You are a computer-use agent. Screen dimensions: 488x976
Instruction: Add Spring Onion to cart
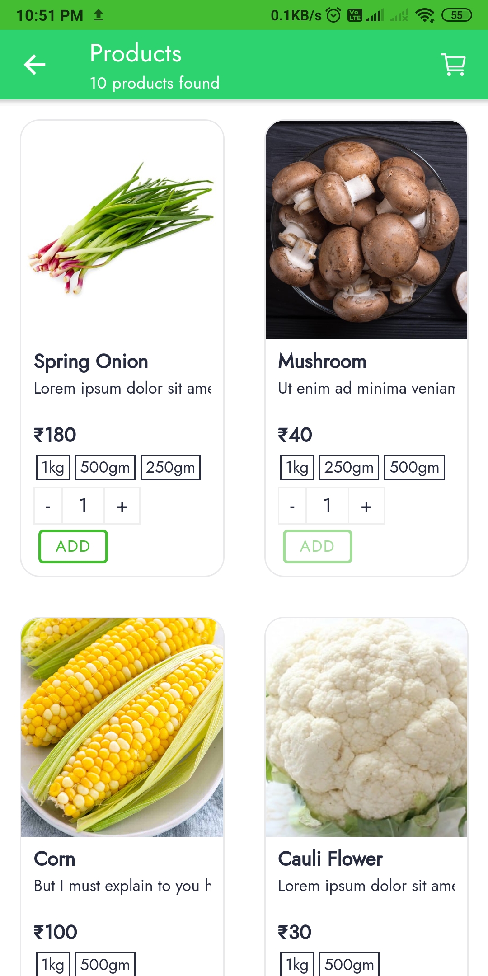point(73,546)
